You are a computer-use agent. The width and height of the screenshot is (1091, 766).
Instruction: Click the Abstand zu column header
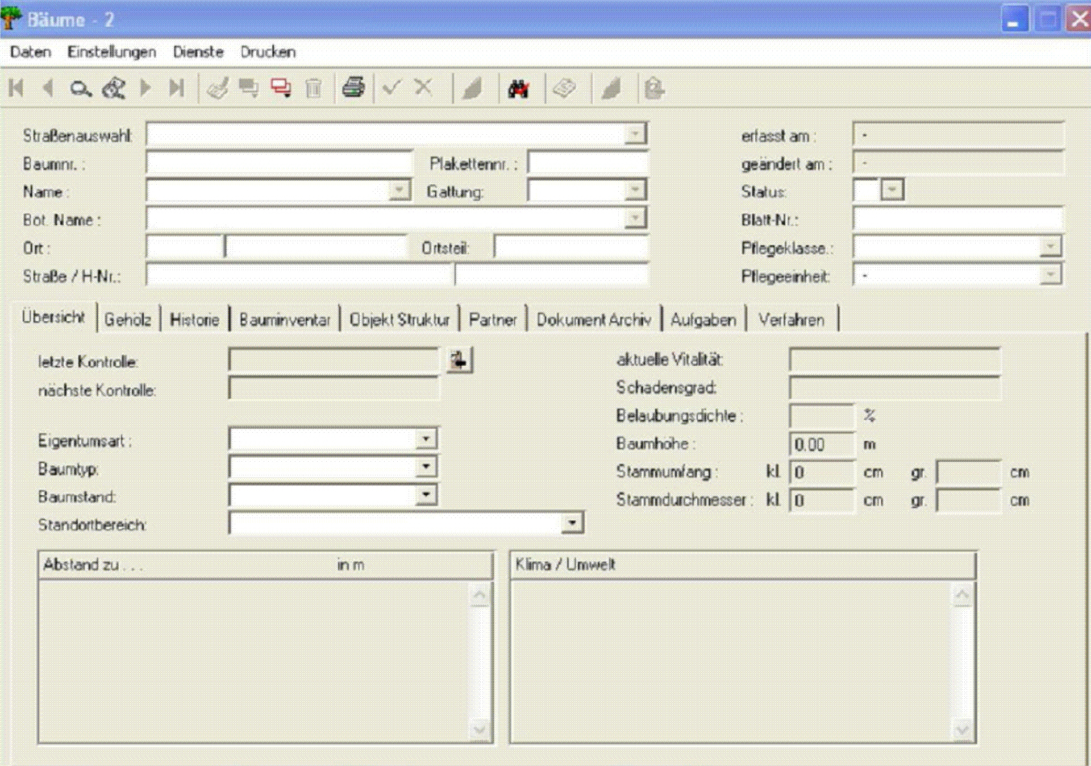pos(265,565)
